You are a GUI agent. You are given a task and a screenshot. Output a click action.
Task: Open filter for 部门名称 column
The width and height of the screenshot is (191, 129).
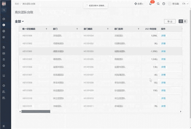click(x=138, y=29)
